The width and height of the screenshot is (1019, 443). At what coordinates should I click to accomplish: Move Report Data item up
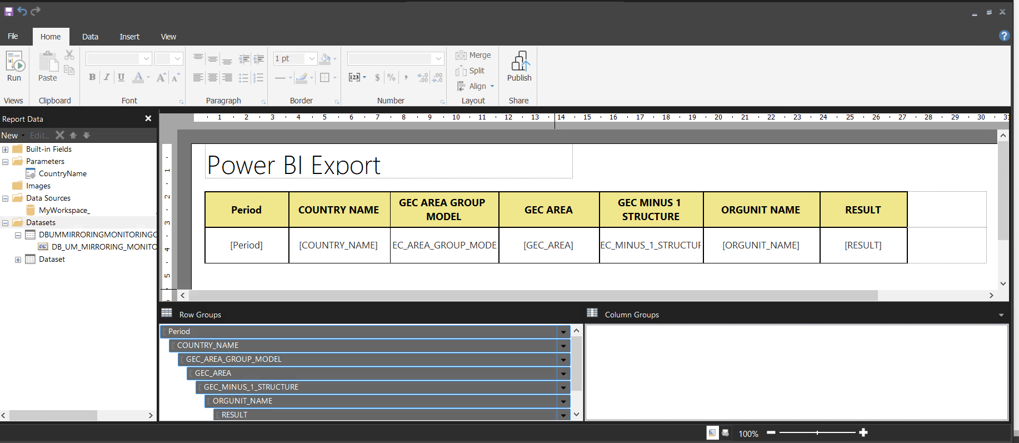73,135
